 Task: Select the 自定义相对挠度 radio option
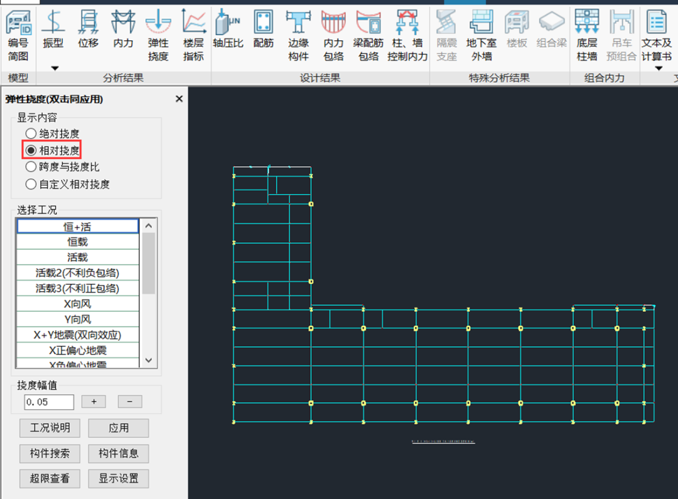click(x=67, y=184)
